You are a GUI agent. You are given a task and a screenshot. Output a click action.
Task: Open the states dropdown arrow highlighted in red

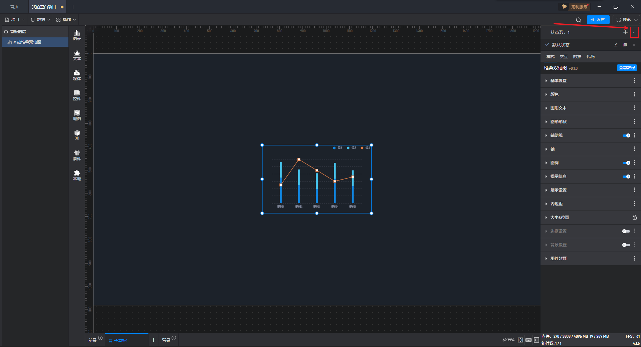pyautogui.click(x=634, y=32)
